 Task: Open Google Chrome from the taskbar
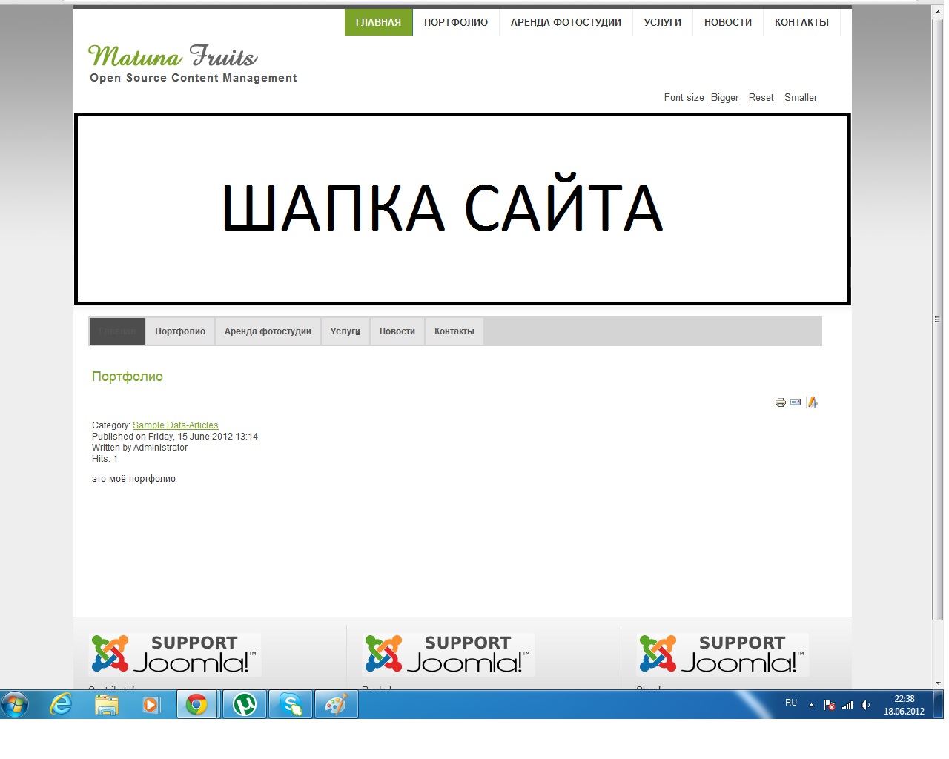196,704
